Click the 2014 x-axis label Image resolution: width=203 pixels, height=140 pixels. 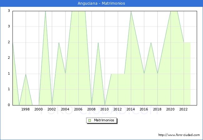[x=131, y=109]
